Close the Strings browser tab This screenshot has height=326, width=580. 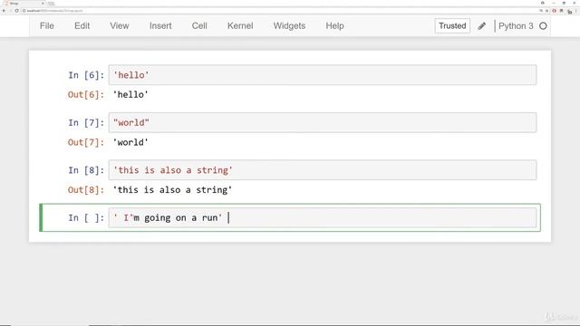point(43,4)
